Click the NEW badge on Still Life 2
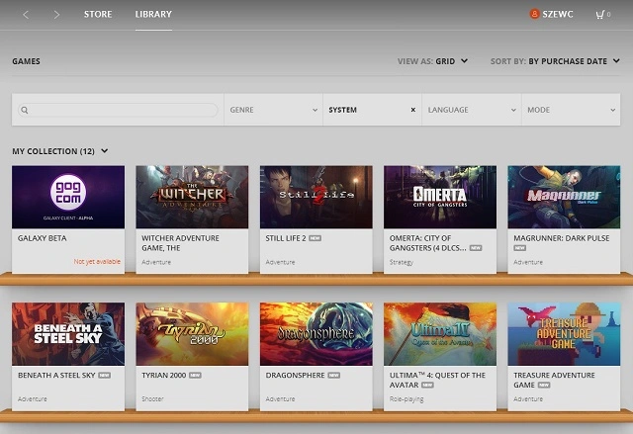Image resolution: width=633 pixels, height=434 pixels. (315, 238)
